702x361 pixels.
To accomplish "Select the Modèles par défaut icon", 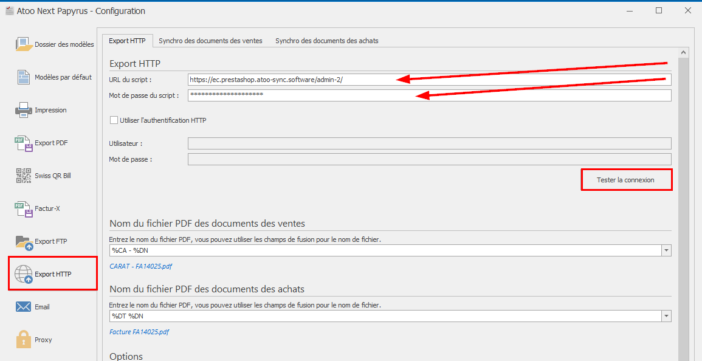I will (x=24, y=77).
